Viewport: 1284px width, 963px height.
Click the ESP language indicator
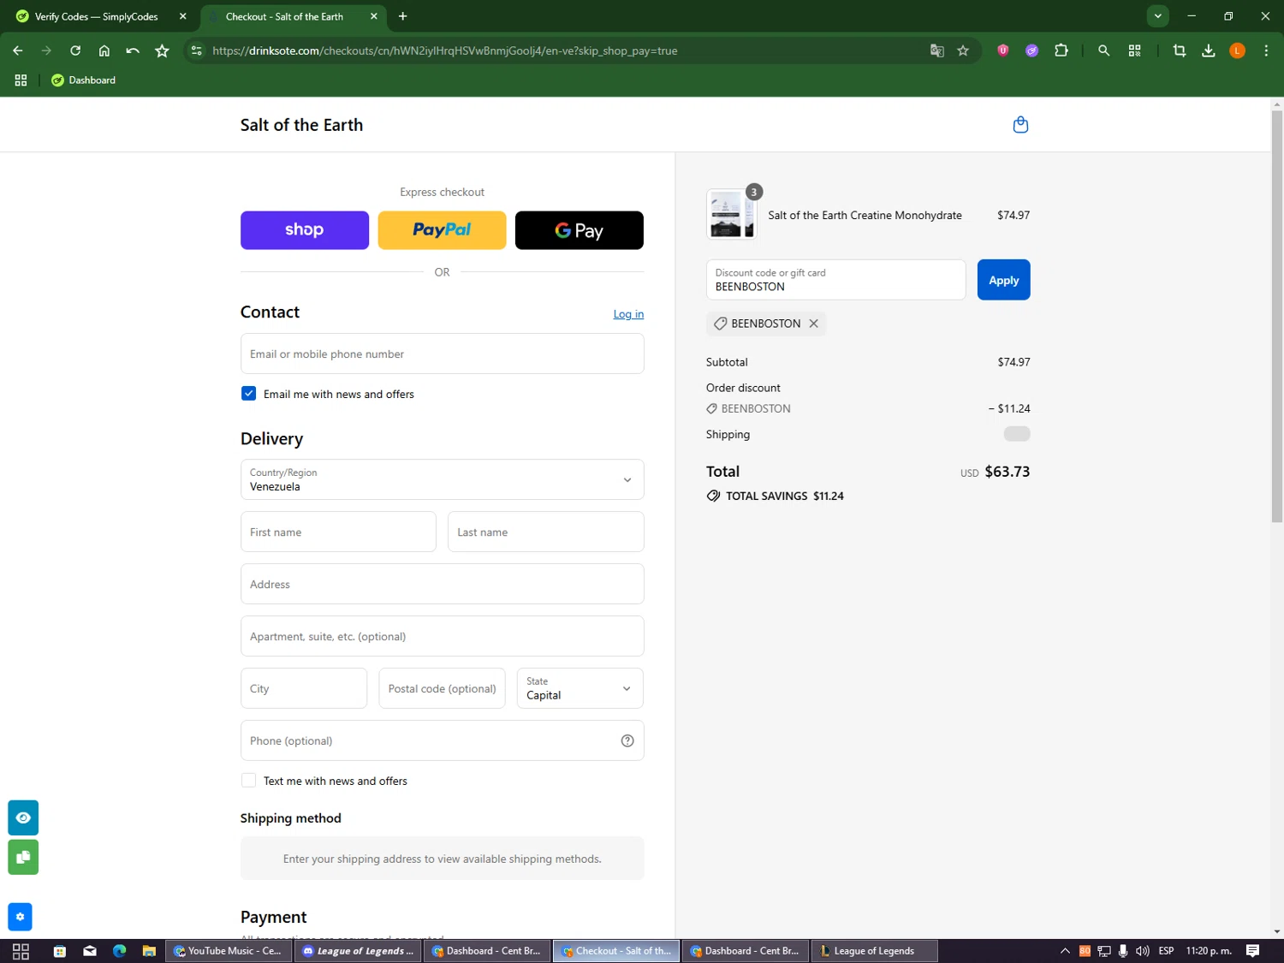click(1167, 951)
